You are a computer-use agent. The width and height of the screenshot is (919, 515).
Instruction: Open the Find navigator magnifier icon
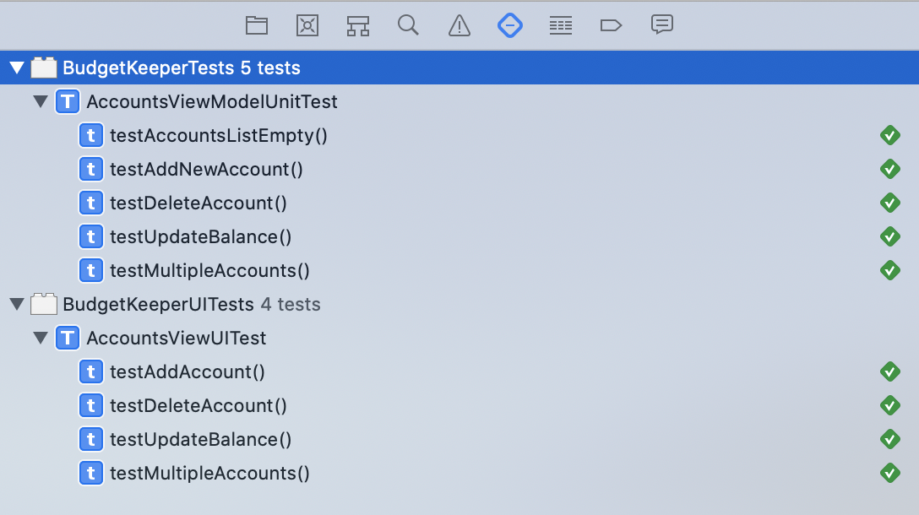(x=409, y=25)
